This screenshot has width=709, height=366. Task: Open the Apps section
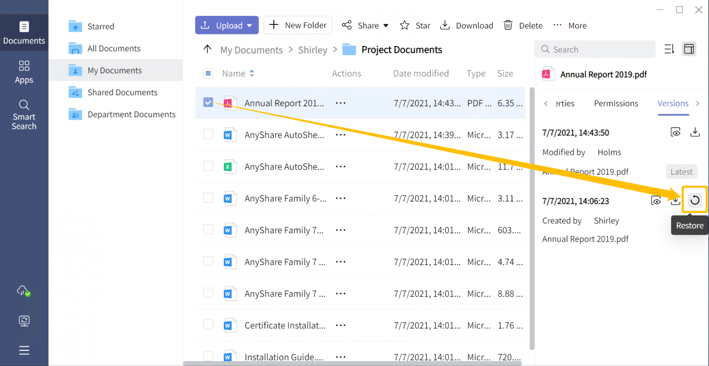[24, 72]
